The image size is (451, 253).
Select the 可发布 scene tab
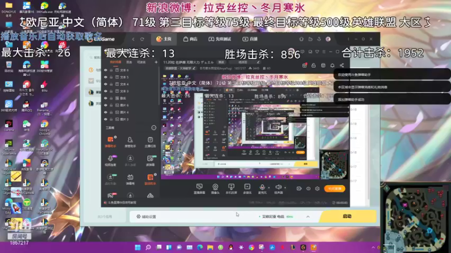(142, 62)
